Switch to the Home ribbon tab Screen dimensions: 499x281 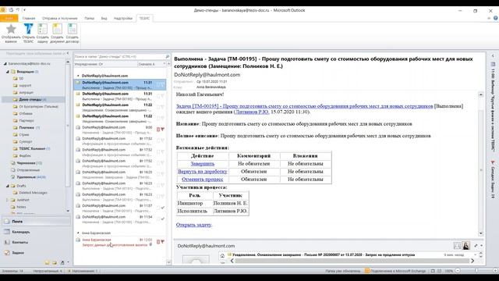click(x=29, y=18)
